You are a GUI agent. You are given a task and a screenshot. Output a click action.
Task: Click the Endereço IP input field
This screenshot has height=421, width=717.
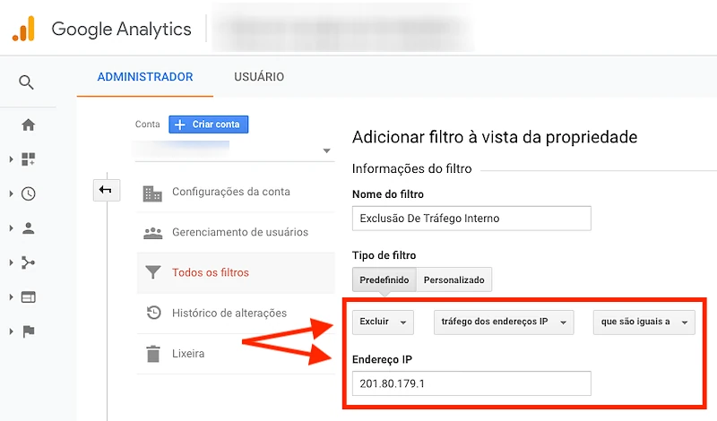pyautogui.click(x=471, y=383)
